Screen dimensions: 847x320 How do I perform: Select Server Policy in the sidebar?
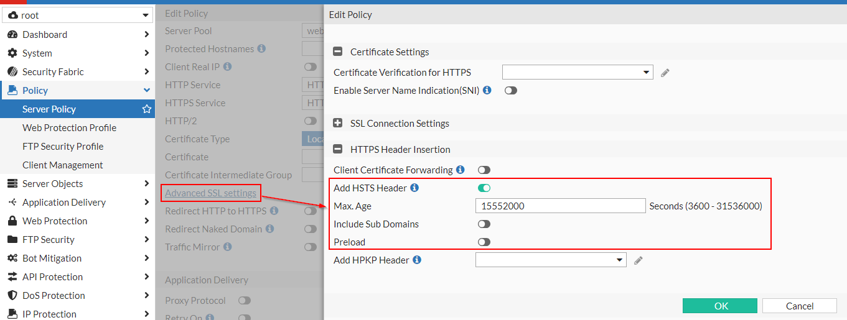tap(77, 109)
